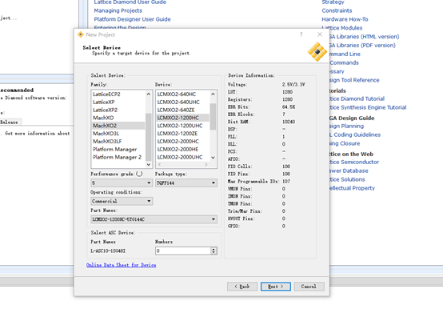Select Platform Manager family
The image size is (443, 329).
point(118,150)
